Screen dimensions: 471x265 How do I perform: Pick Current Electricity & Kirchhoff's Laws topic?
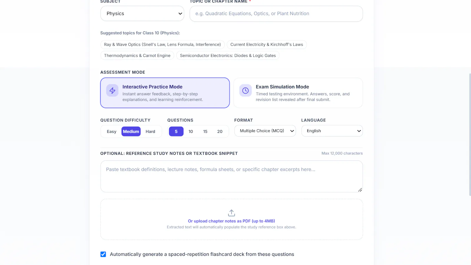(267, 45)
